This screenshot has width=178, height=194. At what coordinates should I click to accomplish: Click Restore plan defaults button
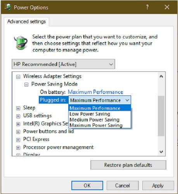(128, 165)
